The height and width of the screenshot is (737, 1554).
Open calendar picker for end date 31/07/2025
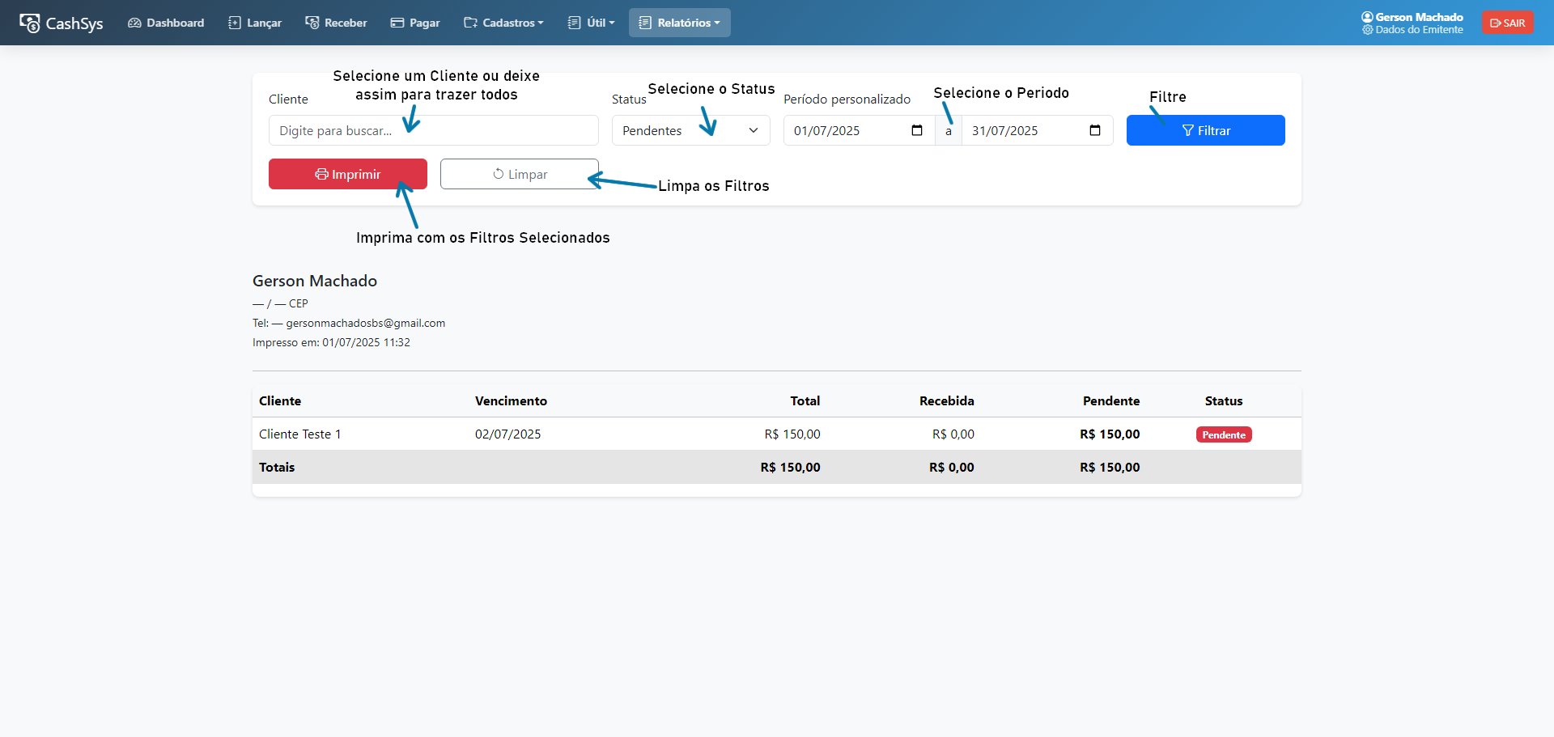click(x=1095, y=130)
